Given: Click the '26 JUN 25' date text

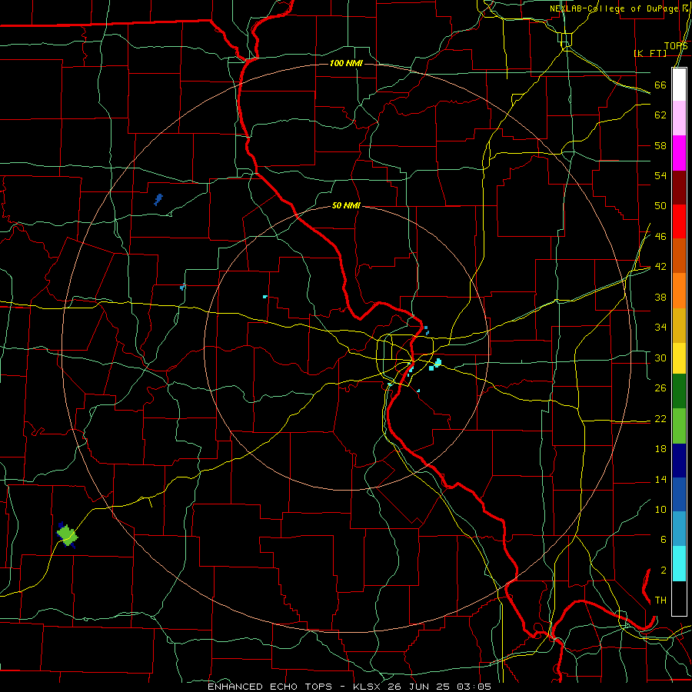Looking at the screenshot, I should pyautogui.click(x=418, y=687).
